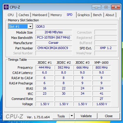This screenshot has height=123, width=123.
Task: Click the Validate button
Action: coord(86,116)
